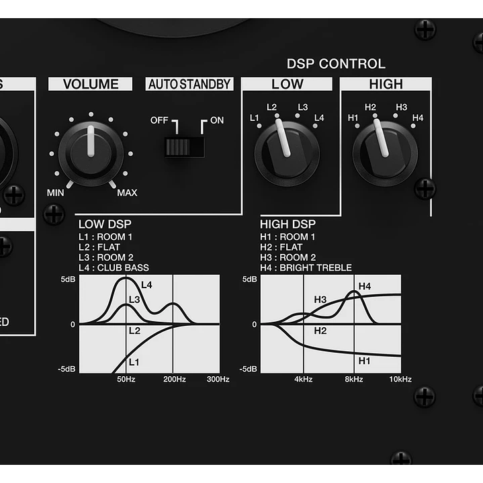Image resolution: width=483 pixels, height=483 pixels.
Task: Click the L4 curve label in low graph
Action: pos(146,285)
